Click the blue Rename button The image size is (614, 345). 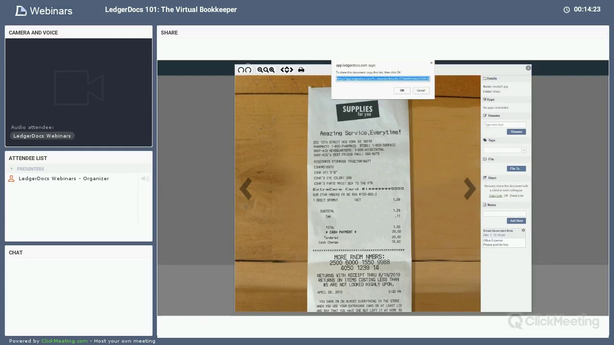(x=516, y=132)
